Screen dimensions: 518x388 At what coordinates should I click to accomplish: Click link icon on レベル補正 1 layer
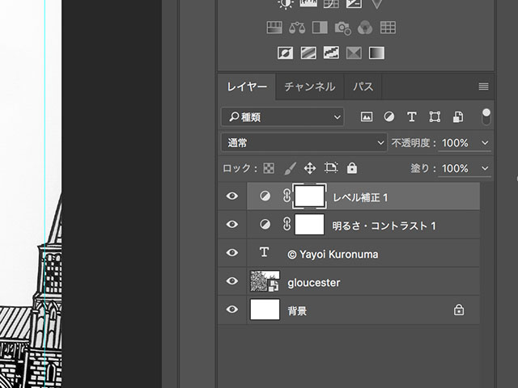[x=287, y=196]
